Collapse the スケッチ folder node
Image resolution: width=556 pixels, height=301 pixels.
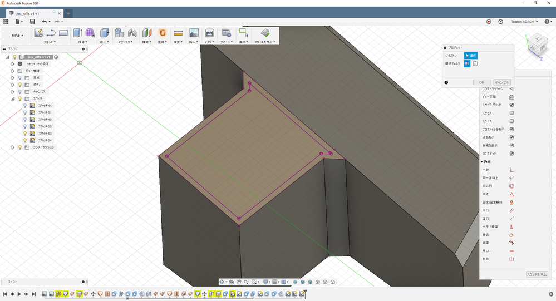(x=13, y=98)
